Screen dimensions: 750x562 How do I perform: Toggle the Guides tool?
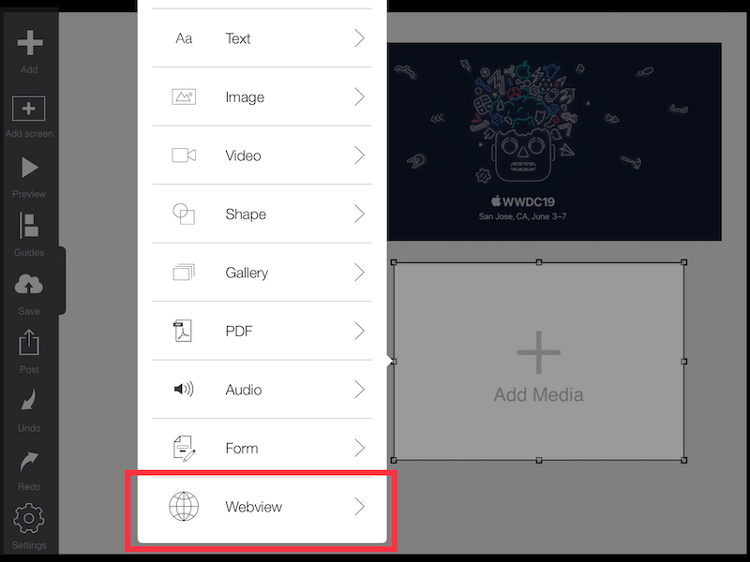29,226
